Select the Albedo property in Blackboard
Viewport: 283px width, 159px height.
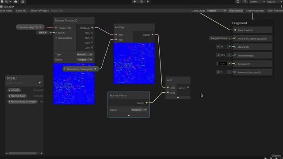14,90
